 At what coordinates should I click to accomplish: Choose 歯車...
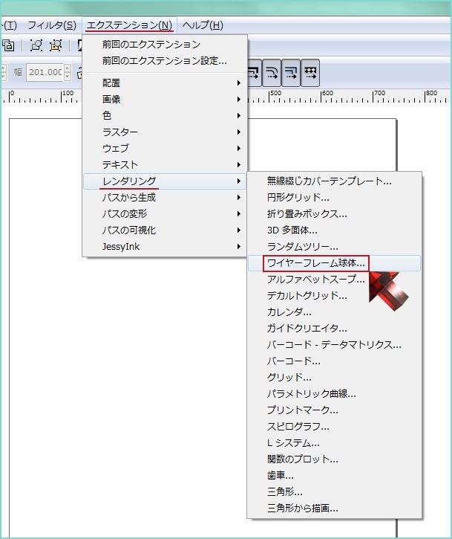[x=334, y=475]
